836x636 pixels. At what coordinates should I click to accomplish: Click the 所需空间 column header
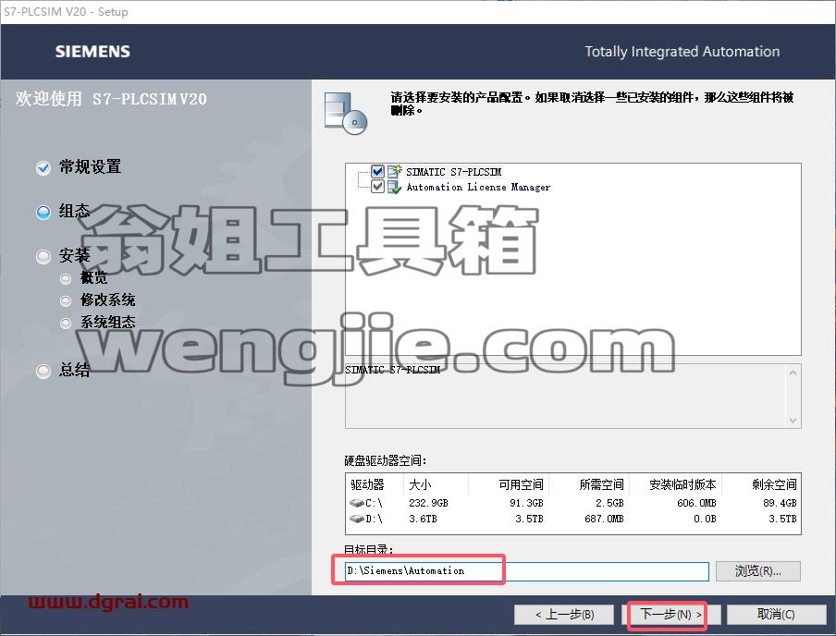pyautogui.click(x=590, y=484)
